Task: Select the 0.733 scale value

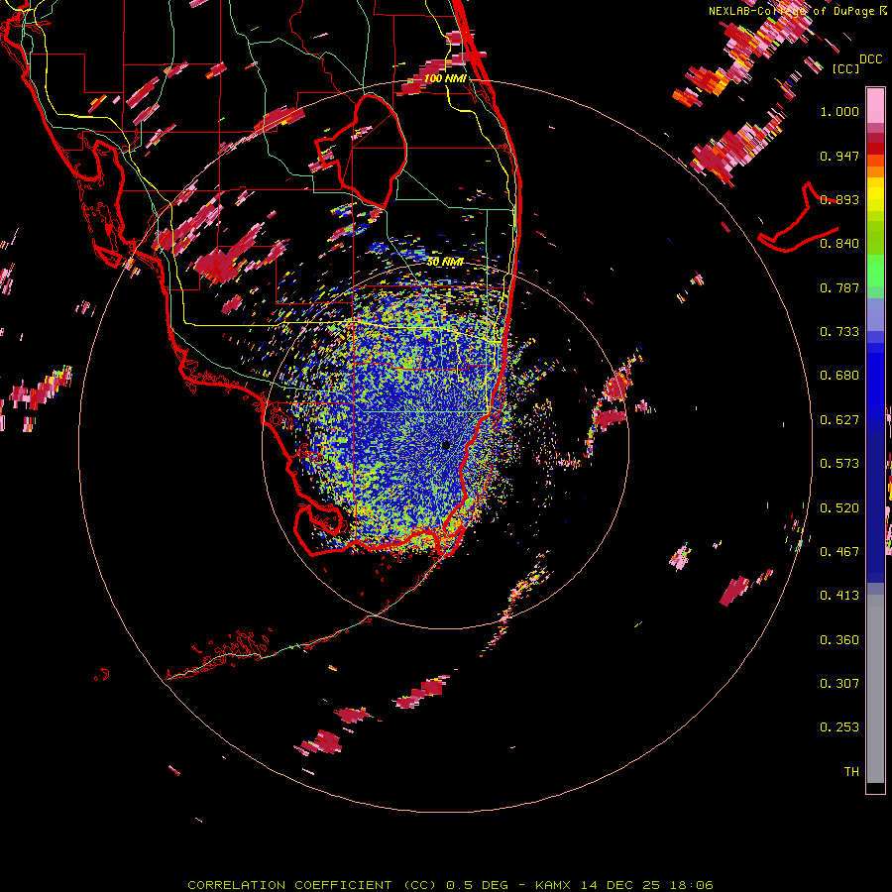Action: [x=839, y=332]
